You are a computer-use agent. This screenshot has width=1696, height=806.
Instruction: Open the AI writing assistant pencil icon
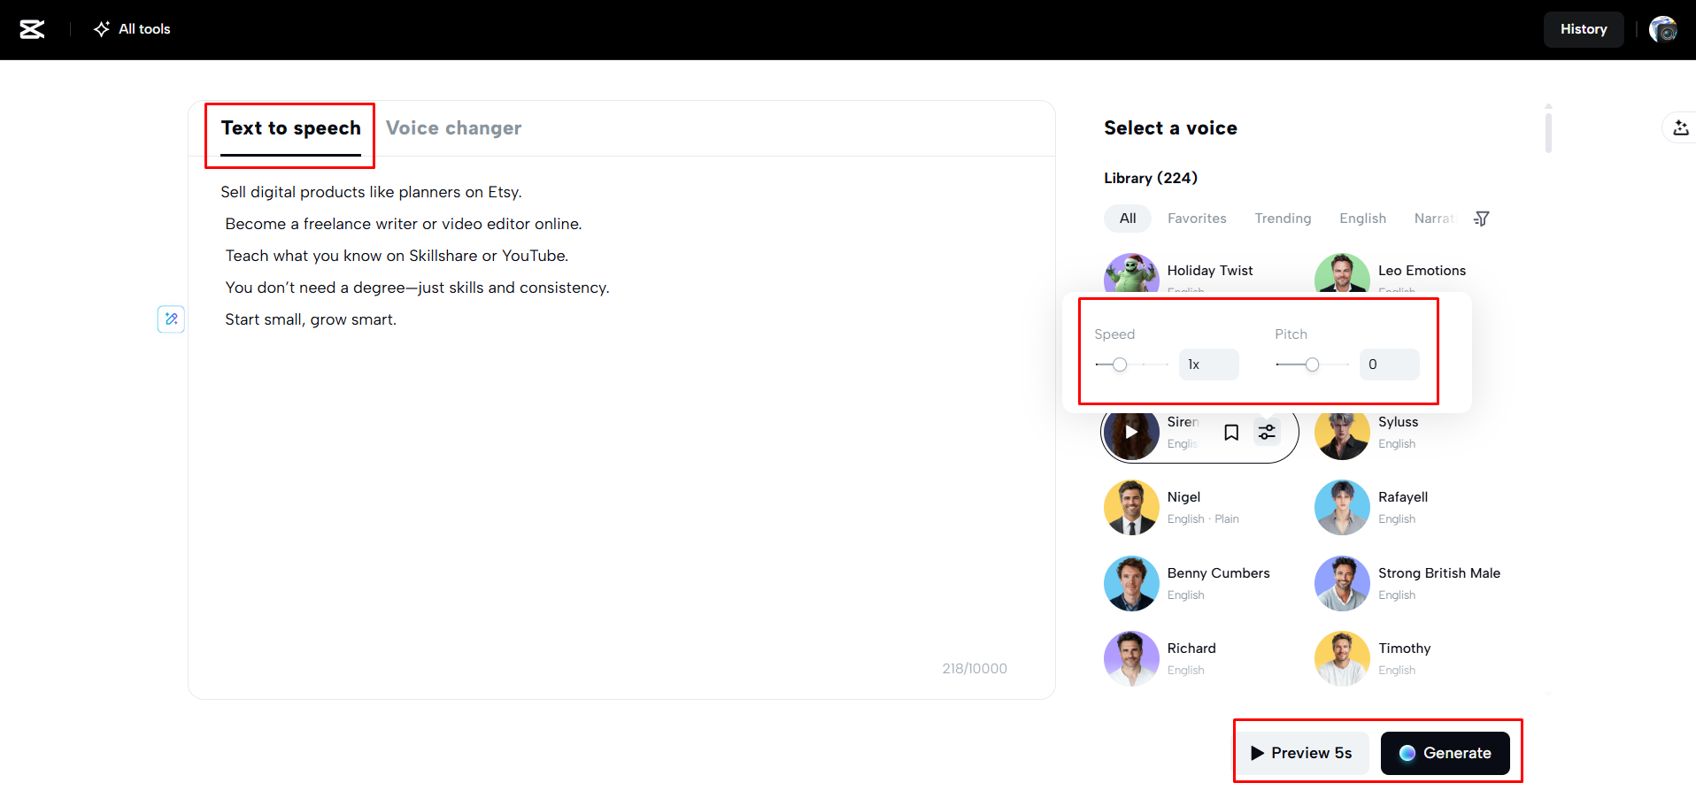click(170, 319)
